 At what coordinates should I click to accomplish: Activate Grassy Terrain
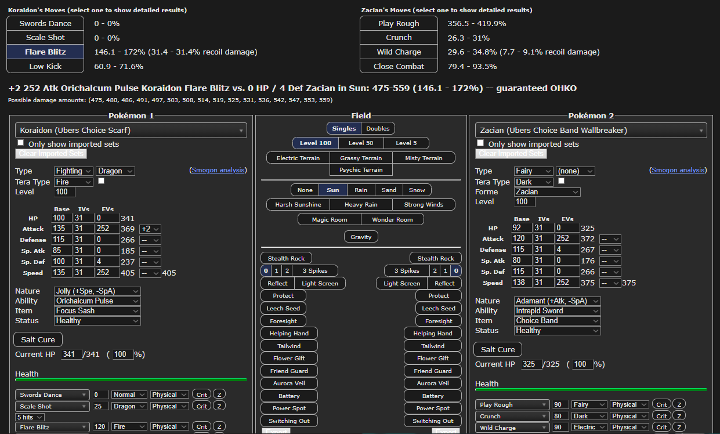(361, 158)
